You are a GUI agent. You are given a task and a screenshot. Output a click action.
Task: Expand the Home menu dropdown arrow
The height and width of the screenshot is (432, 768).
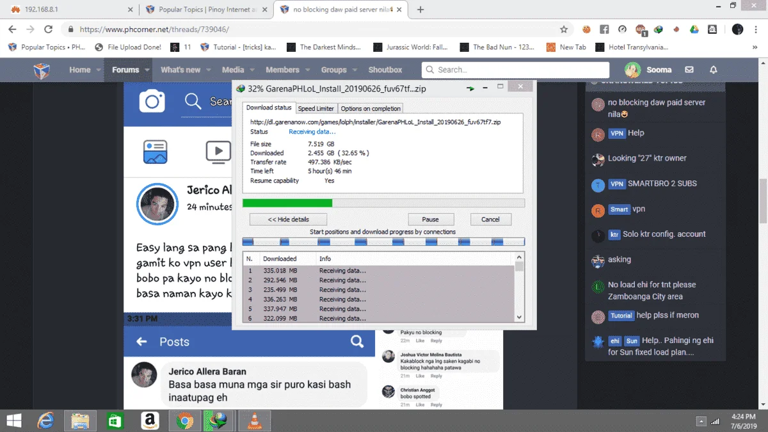(99, 70)
